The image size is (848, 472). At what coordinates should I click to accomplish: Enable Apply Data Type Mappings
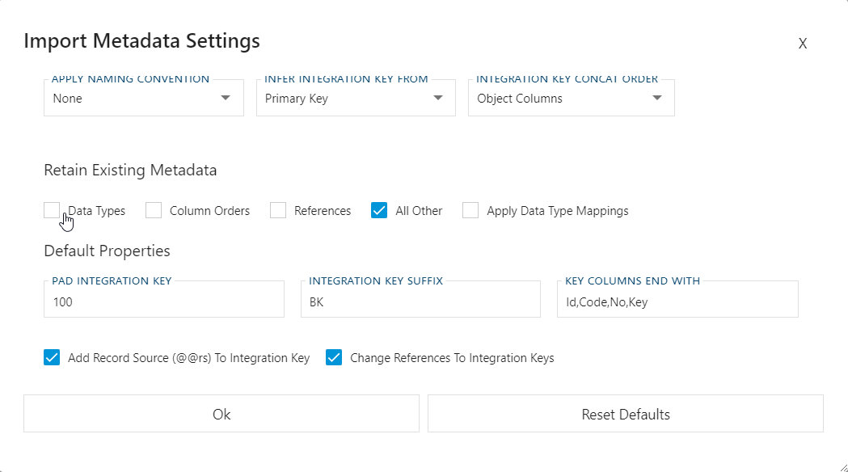[470, 209]
